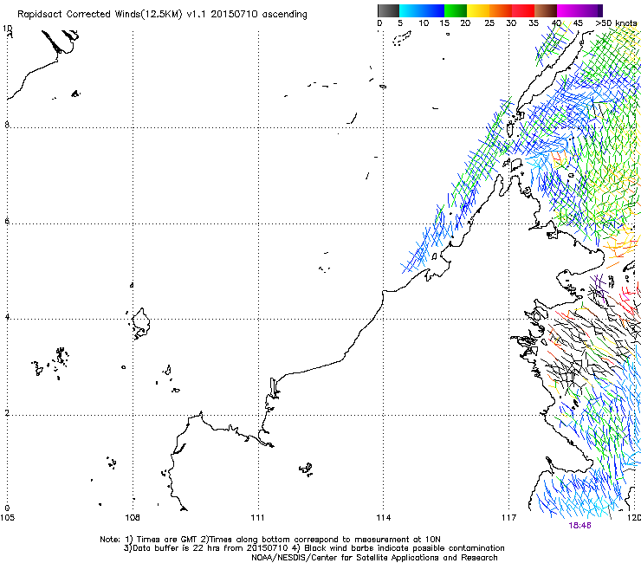The width and height of the screenshot is (641, 563).
Task: Click the orange 25-30 knots legend segment
Action: click(501, 10)
